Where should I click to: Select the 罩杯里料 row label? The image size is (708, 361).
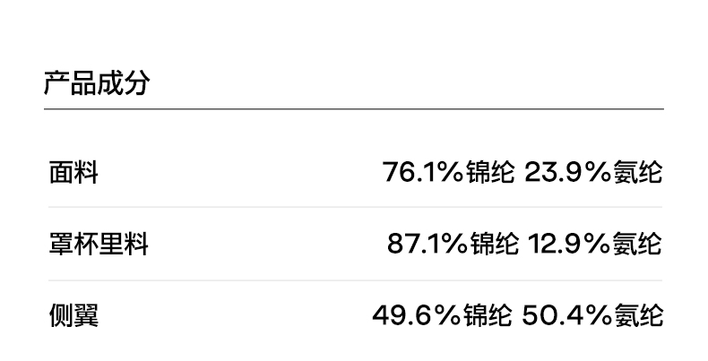pyautogui.click(x=99, y=243)
